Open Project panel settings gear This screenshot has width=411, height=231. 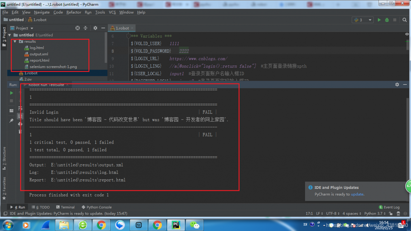click(x=95, y=28)
